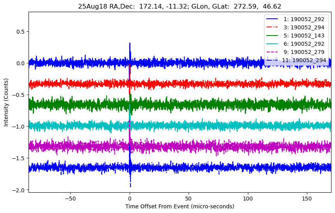The height and width of the screenshot is (213, 335).
Task: Click the green legend line sample
Action: tap(272, 35)
